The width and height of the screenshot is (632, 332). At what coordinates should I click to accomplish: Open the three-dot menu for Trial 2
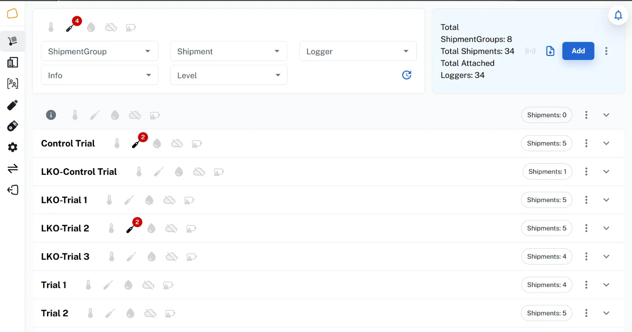586,313
